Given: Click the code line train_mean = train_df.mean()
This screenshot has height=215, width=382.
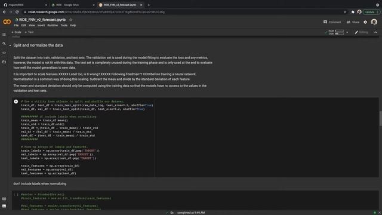Looking at the screenshot, I should (x=44, y=121).
